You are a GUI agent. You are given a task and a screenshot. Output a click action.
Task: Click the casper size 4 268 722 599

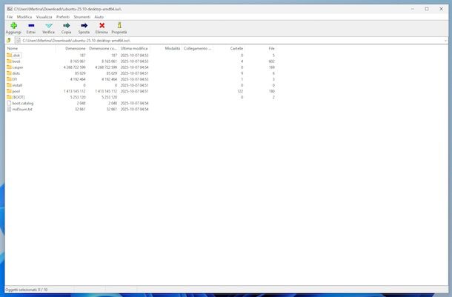coord(74,67)
